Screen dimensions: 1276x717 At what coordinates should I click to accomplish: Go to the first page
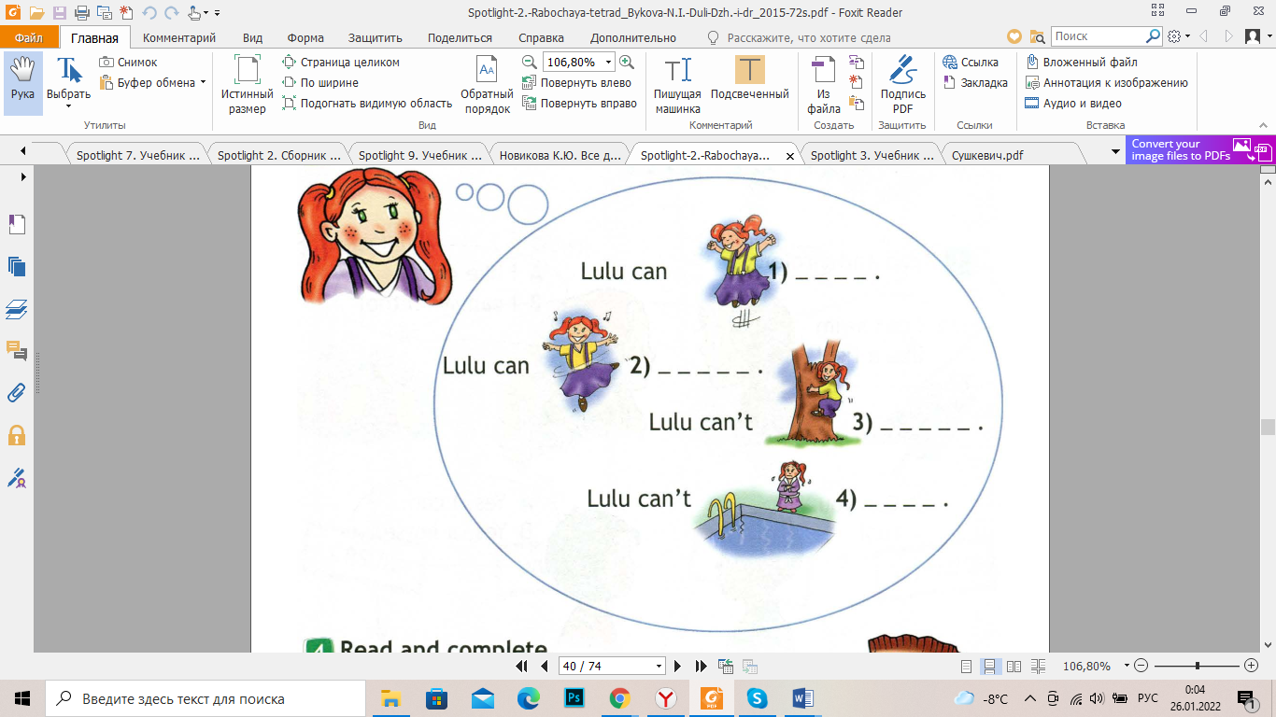point(521,666)
